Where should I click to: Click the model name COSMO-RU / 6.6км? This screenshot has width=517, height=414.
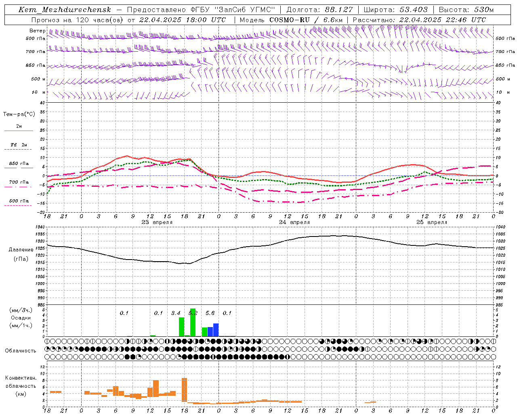click(x=306, y=20)
